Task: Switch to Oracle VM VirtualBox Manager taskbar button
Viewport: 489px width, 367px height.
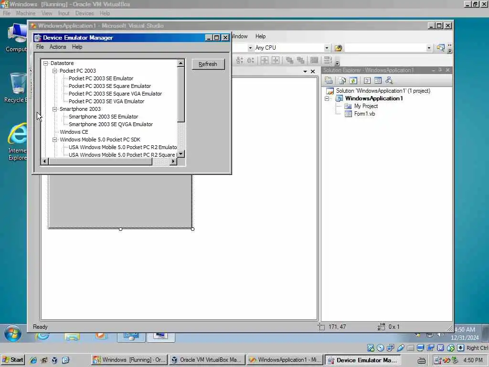Action: pyautogui.click(x=207, y=360)
